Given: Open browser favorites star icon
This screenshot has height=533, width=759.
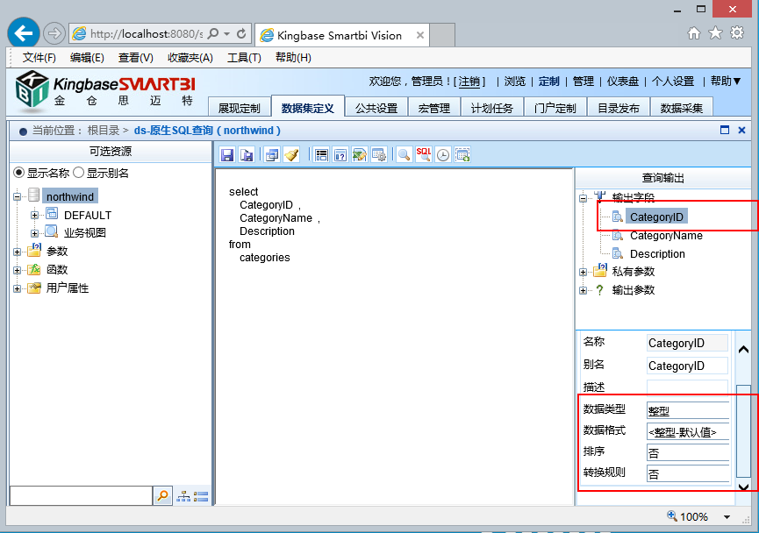Looking at the screenshot, I should click(x=715, y=33).
